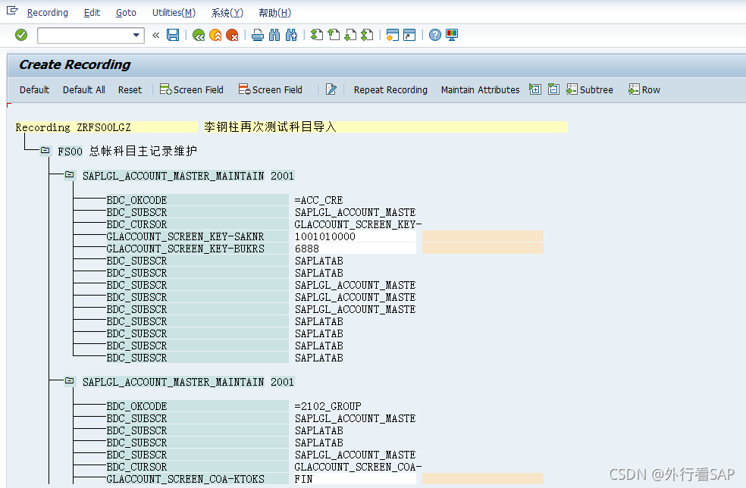Click the Row button
Screen dimensions: 746x488
644,89
